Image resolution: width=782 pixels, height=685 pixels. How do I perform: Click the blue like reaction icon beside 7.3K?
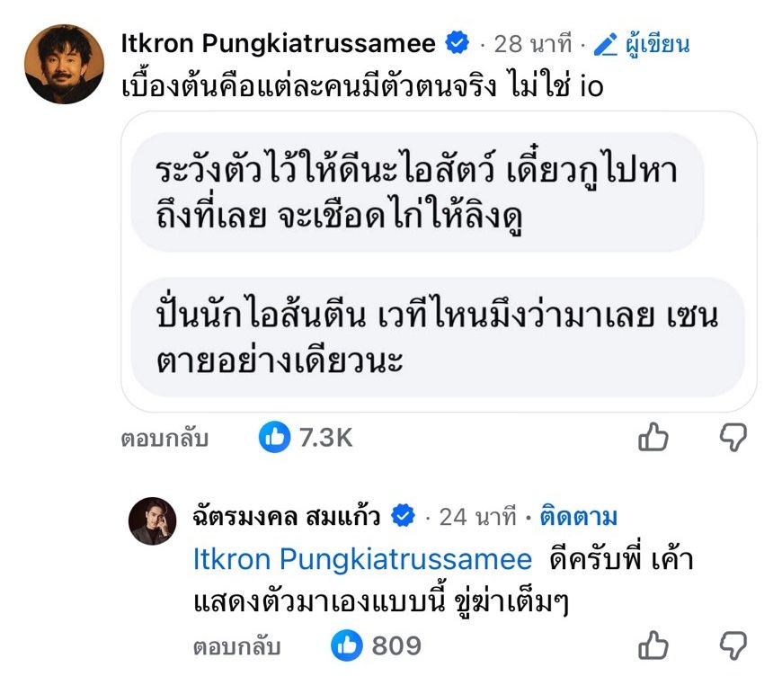pos(275,438)
